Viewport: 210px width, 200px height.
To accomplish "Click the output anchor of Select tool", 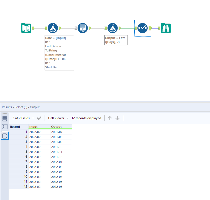I will click(x=150, y=28).
